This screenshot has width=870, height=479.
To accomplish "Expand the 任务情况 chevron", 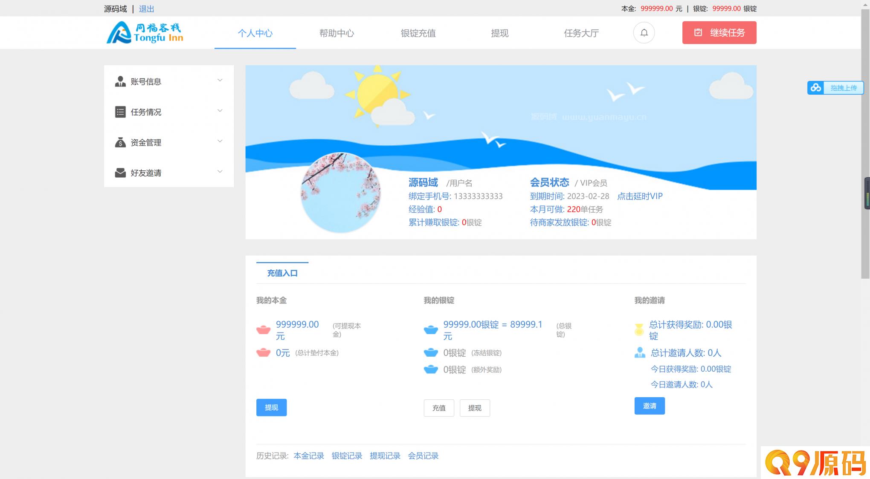I will click(x=220, y=111).
